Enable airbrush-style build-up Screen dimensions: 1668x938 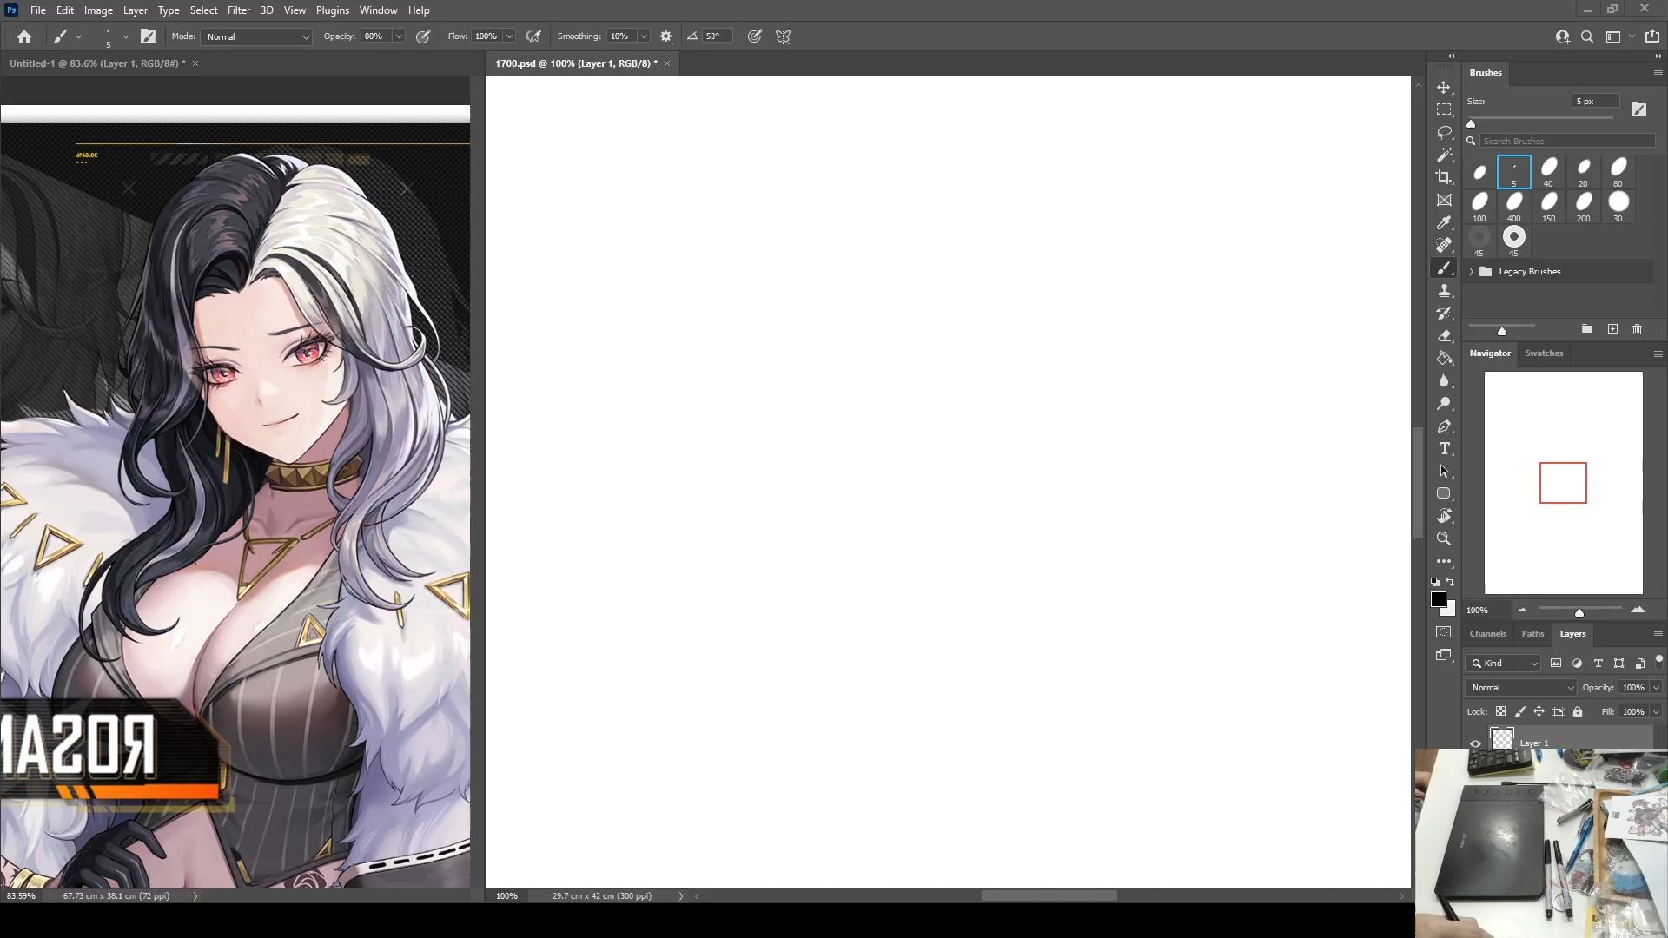pyautogui.click(x=533, y=36)
